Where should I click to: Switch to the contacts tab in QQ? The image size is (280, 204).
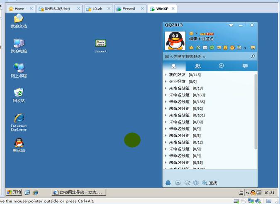pyautogui.click(x=174, y=66)
